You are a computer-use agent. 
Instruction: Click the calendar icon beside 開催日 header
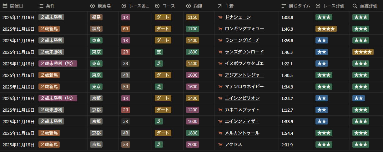[x=5, y=6]
